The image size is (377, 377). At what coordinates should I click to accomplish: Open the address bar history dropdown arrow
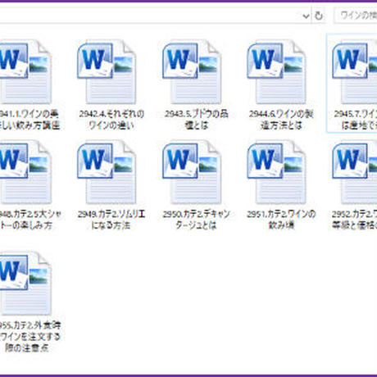tap(306, 16)
